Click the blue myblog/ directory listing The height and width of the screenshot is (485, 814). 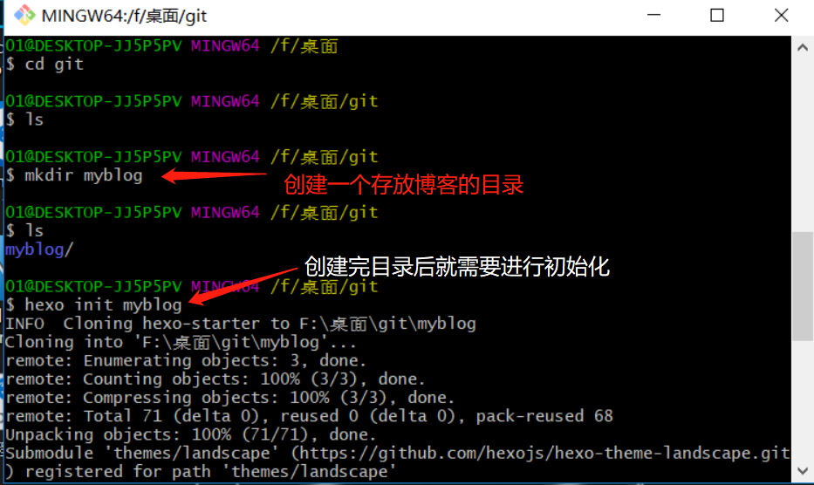[x=39, y=249]
